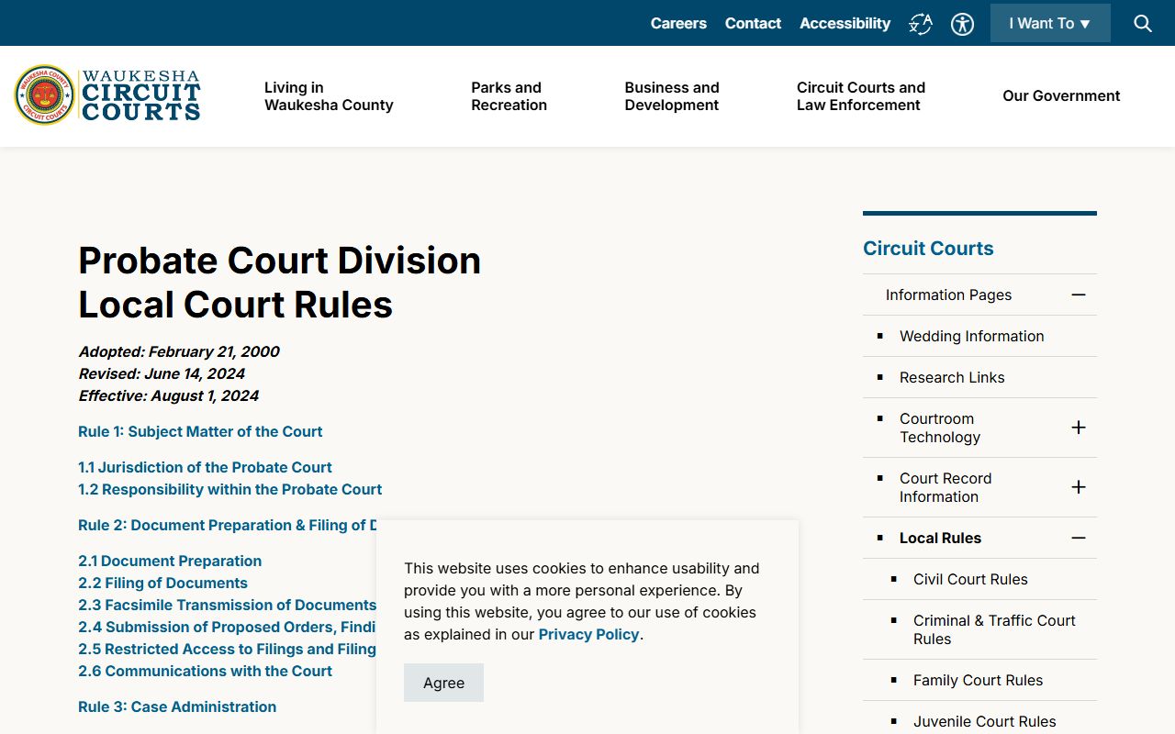Go to Rule 3: Case Administration
1175x734 pixels.
click(177, 706)
